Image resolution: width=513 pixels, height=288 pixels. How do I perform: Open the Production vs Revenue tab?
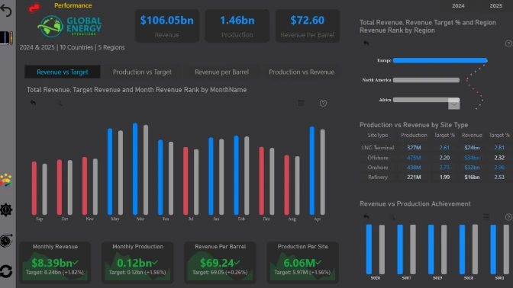[302, 72]
